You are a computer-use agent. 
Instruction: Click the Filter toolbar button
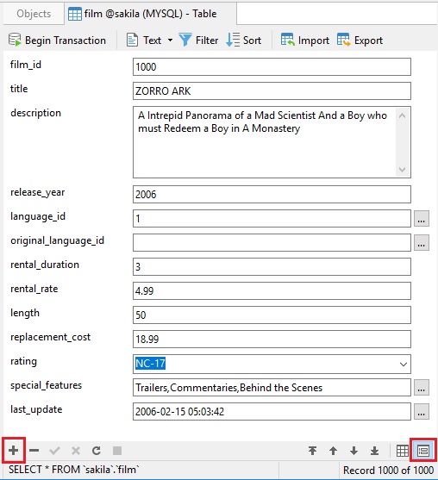(198, 41)
